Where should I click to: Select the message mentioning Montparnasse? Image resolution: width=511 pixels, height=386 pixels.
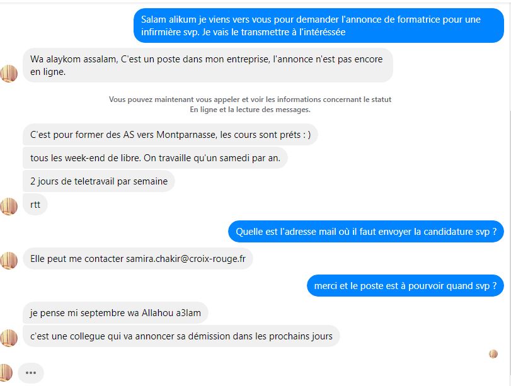(170, 135)
